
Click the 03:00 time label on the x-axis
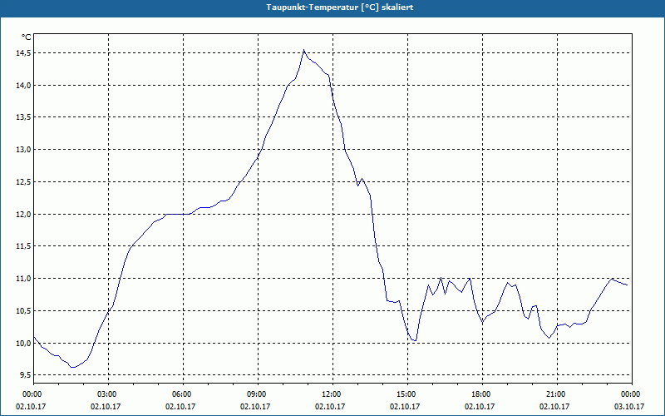(x=108, y=394)
